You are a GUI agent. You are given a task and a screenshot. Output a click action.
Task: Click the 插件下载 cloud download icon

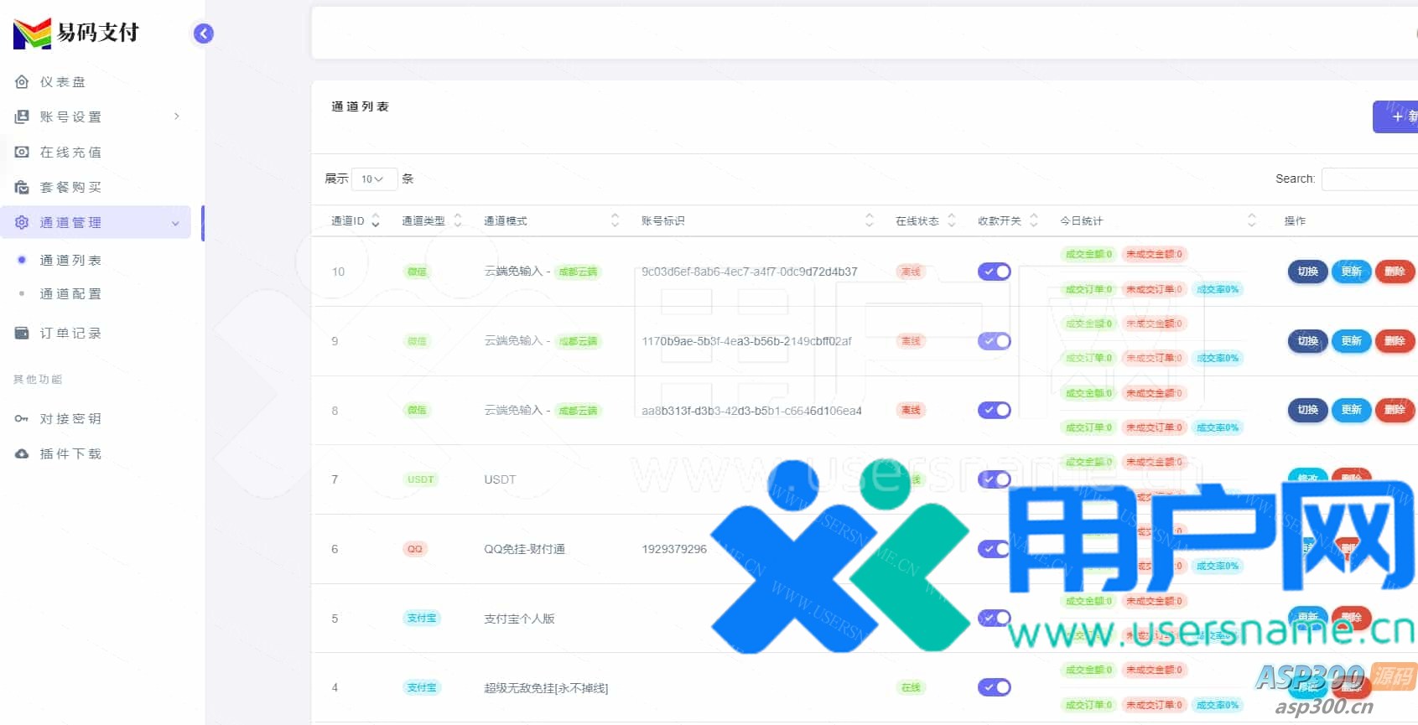[22, 453]
